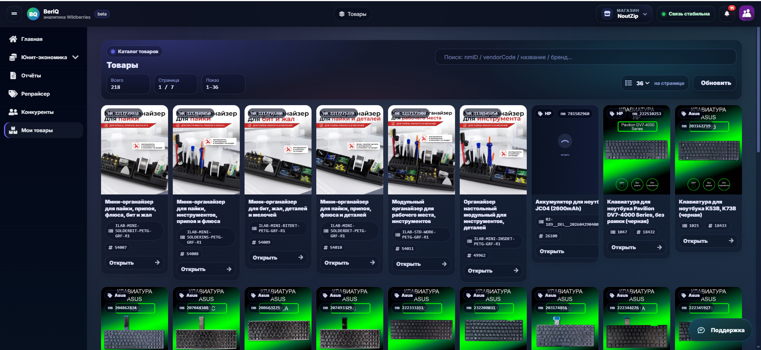The width and height of the screenshot is (761, 350).
Task: Click the boxes icon beside Мои товары
Action: (13, 130)
